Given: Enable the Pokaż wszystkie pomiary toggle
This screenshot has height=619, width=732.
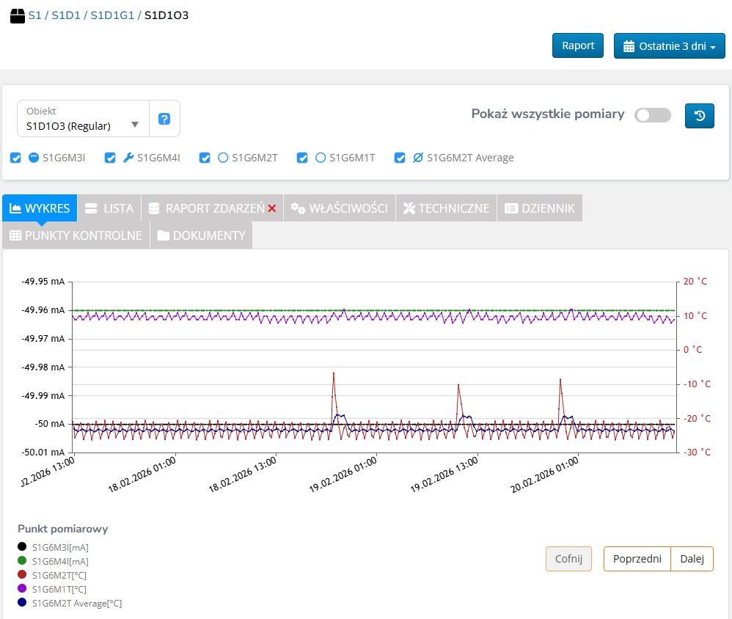Looking at the screenshot, I should click(x=652, y=115).
